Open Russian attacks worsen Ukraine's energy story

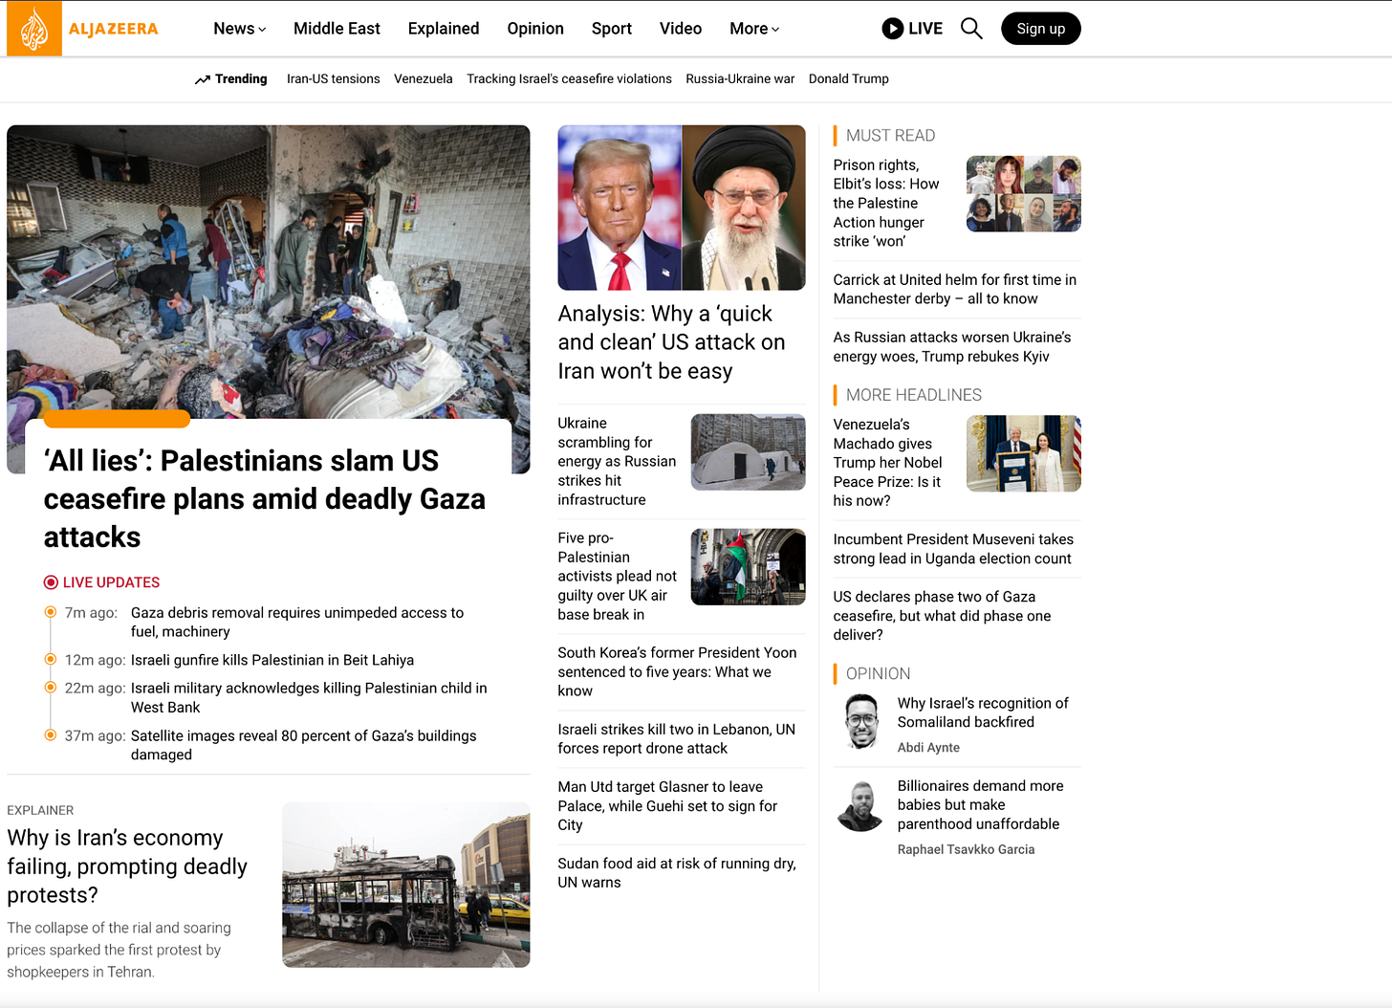[952, 346]
